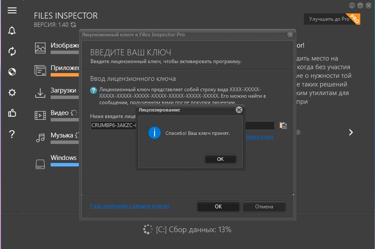Select the Music category icon
The width and height of the screenshot is (375, 249).
point(40,138)
